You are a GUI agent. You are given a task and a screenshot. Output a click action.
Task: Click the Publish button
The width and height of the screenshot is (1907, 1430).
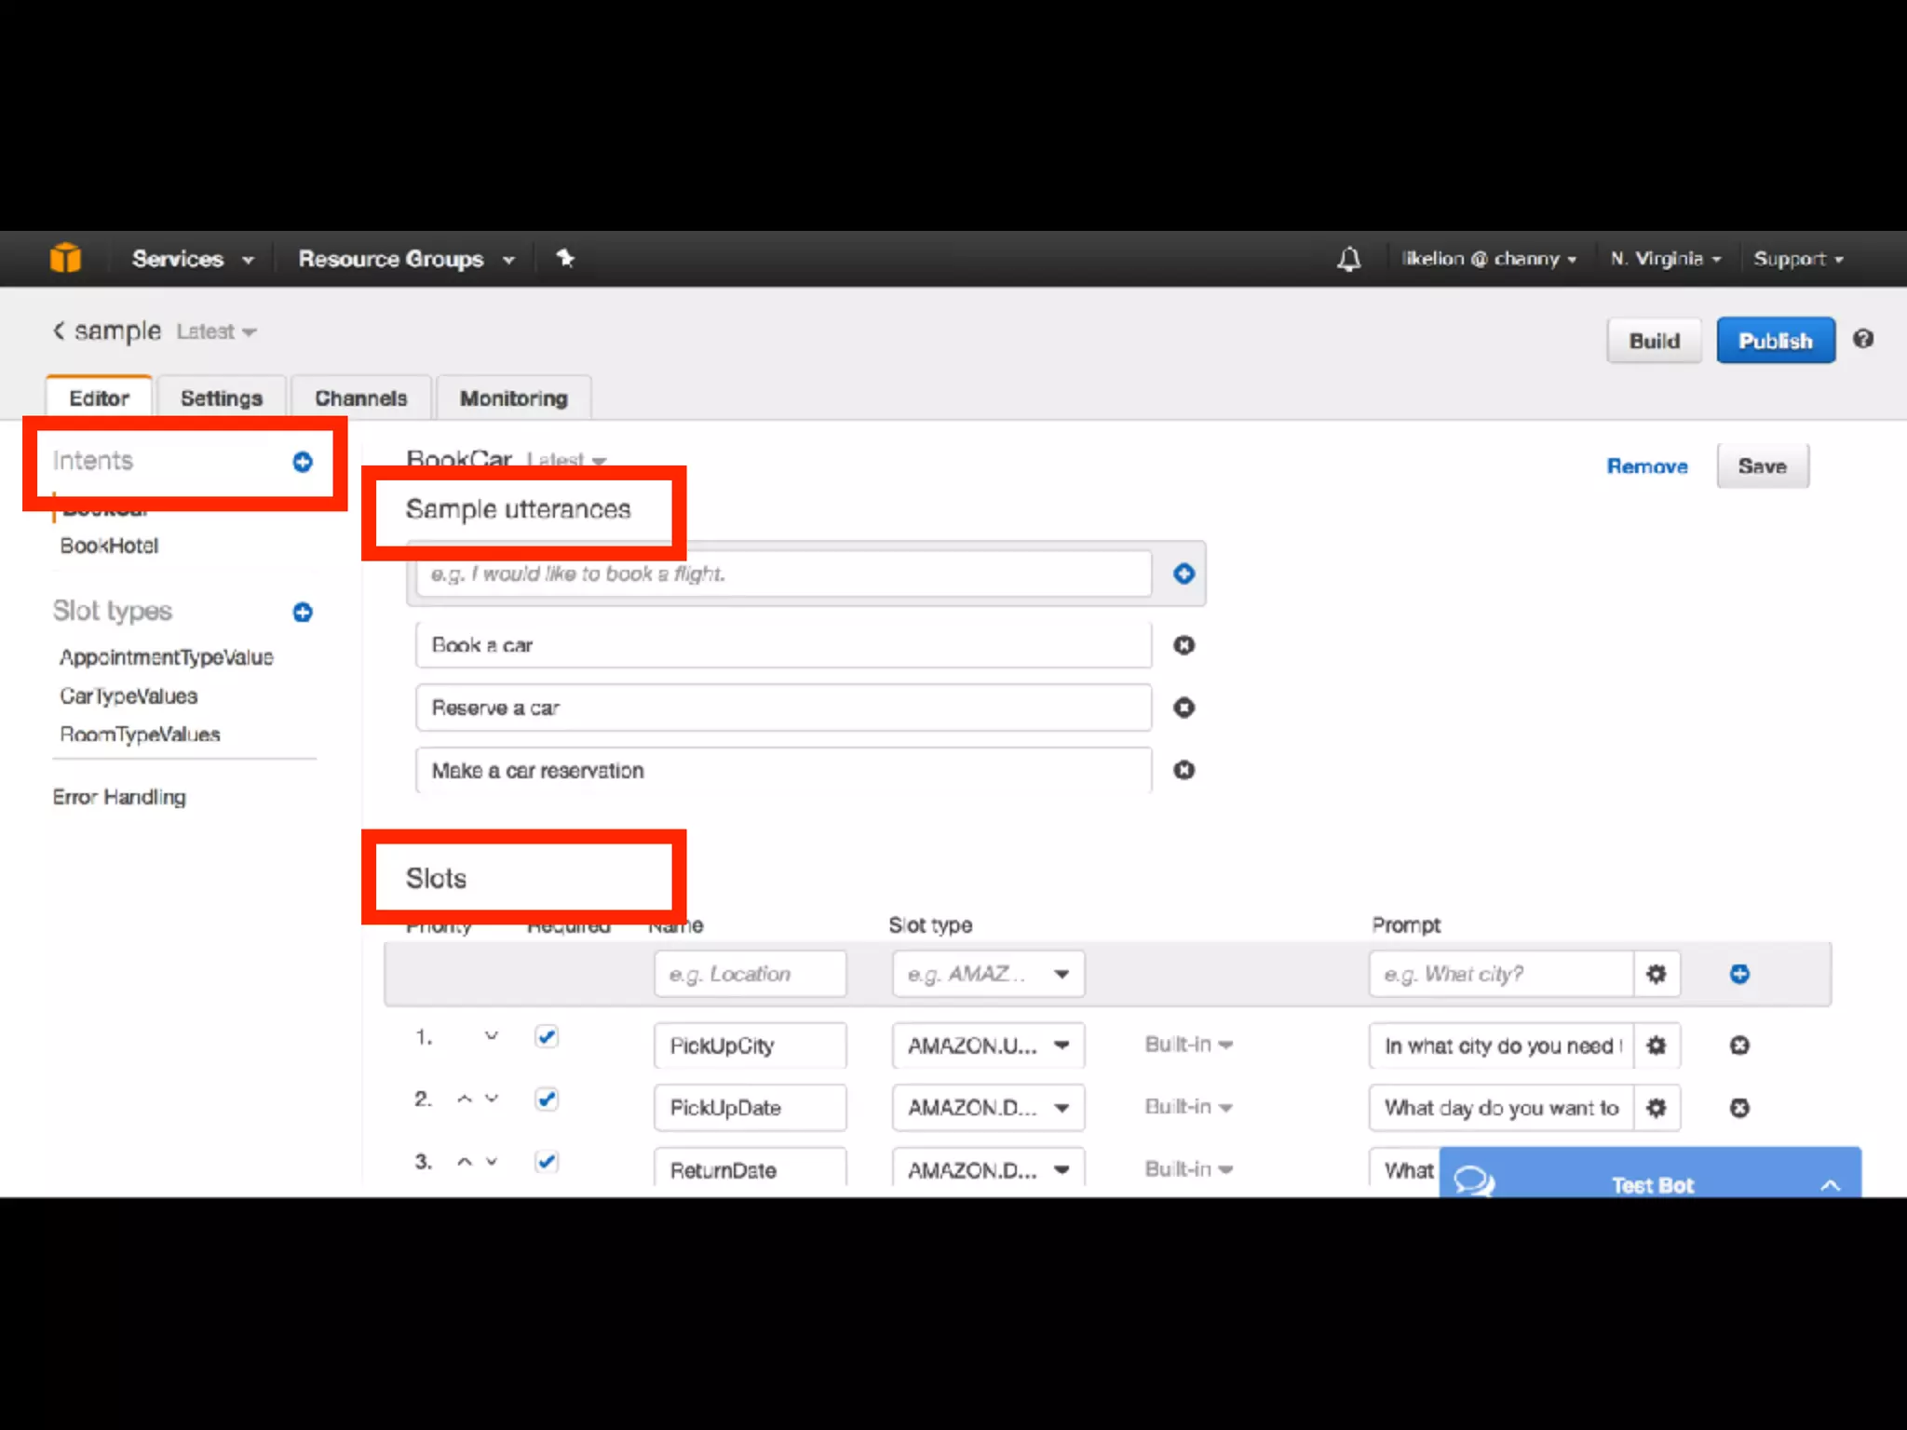1775,341
